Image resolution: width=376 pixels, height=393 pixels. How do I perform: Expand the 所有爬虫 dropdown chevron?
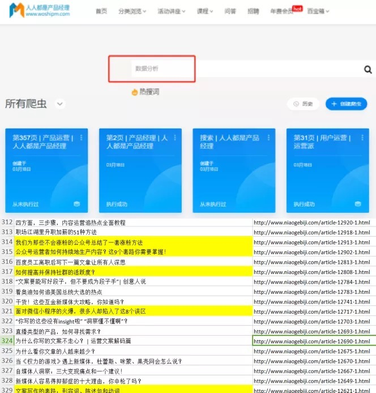[60, 104]
